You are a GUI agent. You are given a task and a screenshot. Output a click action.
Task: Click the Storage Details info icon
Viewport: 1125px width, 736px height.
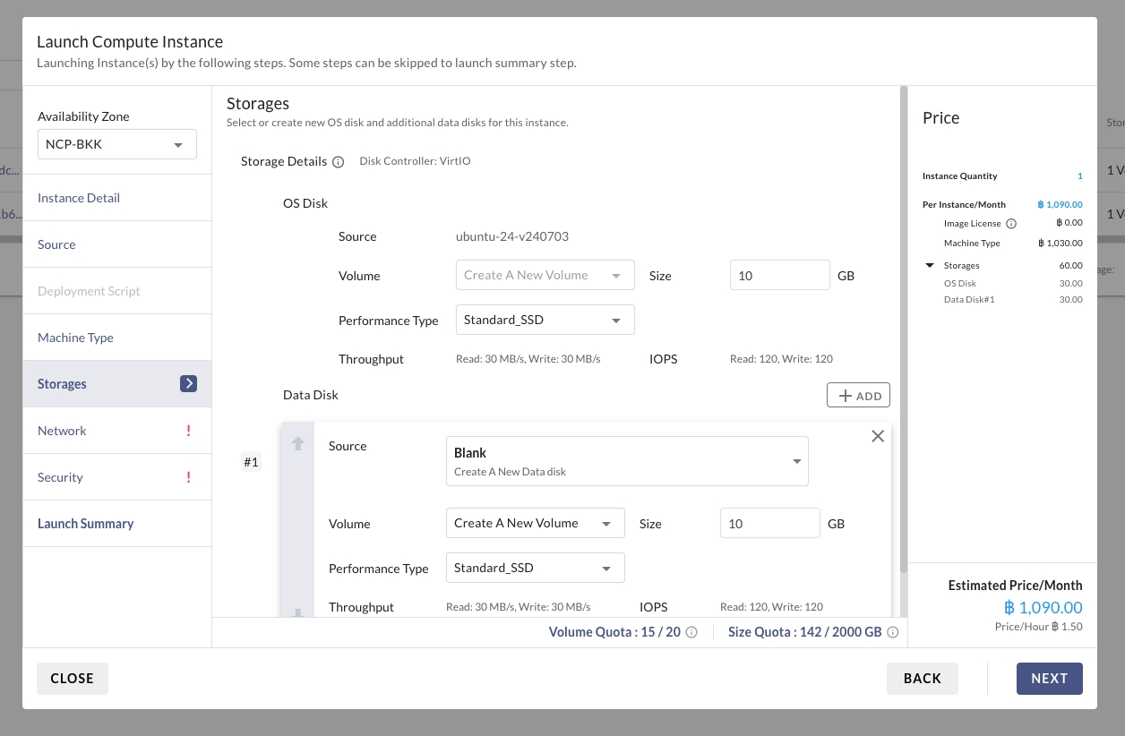[x=339, y=162]
